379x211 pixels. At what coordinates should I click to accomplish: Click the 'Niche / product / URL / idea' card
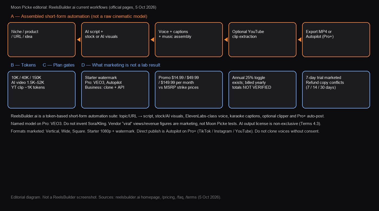[x=41, y=39]
